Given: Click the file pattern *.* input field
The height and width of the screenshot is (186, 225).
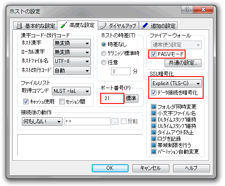Looking at the screenshot, I should click(x=87, y=121).
